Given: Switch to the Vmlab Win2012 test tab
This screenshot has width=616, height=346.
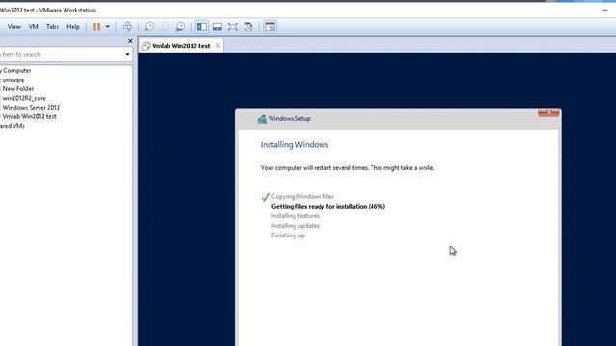Looking at the screenshot, I should pos(181,46).
